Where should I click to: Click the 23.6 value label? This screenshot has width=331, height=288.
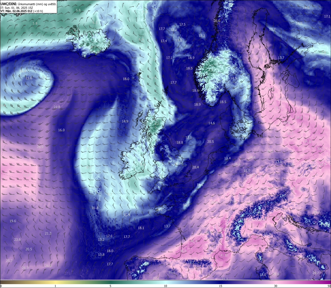pos(17,239)
